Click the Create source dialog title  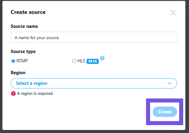point(28,12)
